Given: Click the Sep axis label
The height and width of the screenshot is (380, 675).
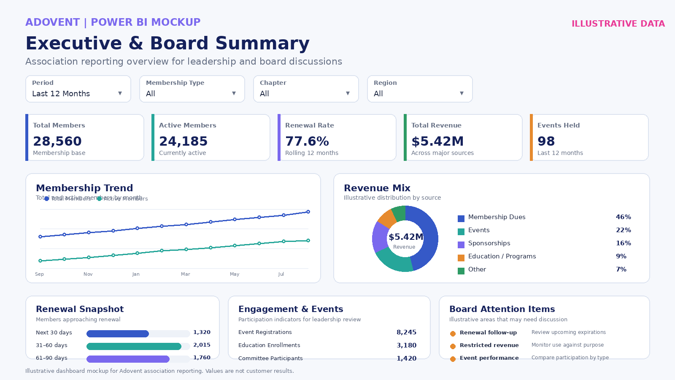Looking at the screenshot, I should [39, 274].
